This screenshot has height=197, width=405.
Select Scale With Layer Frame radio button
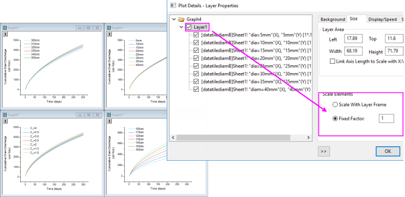(335, 105)
